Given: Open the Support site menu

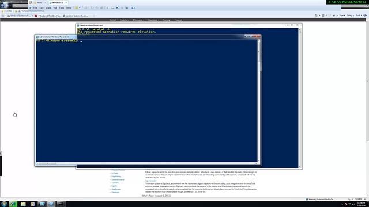Looking at the screenshot, I should [x=179, y=20].
